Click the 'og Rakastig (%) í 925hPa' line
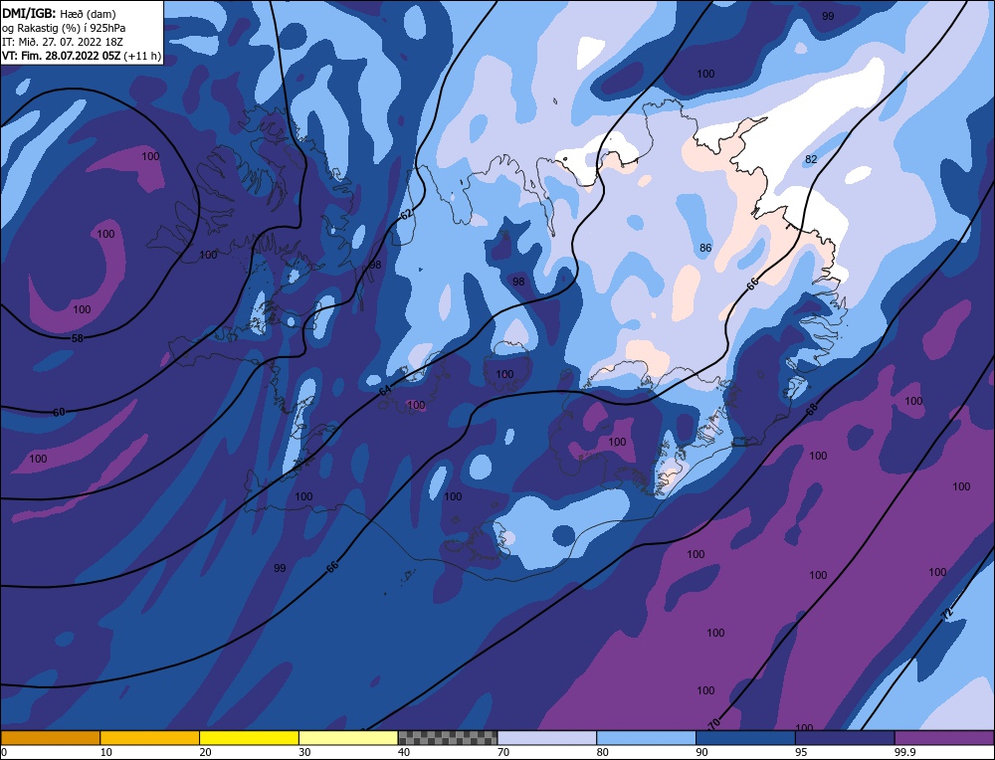 pyautogui.click(x=64, y=28)
